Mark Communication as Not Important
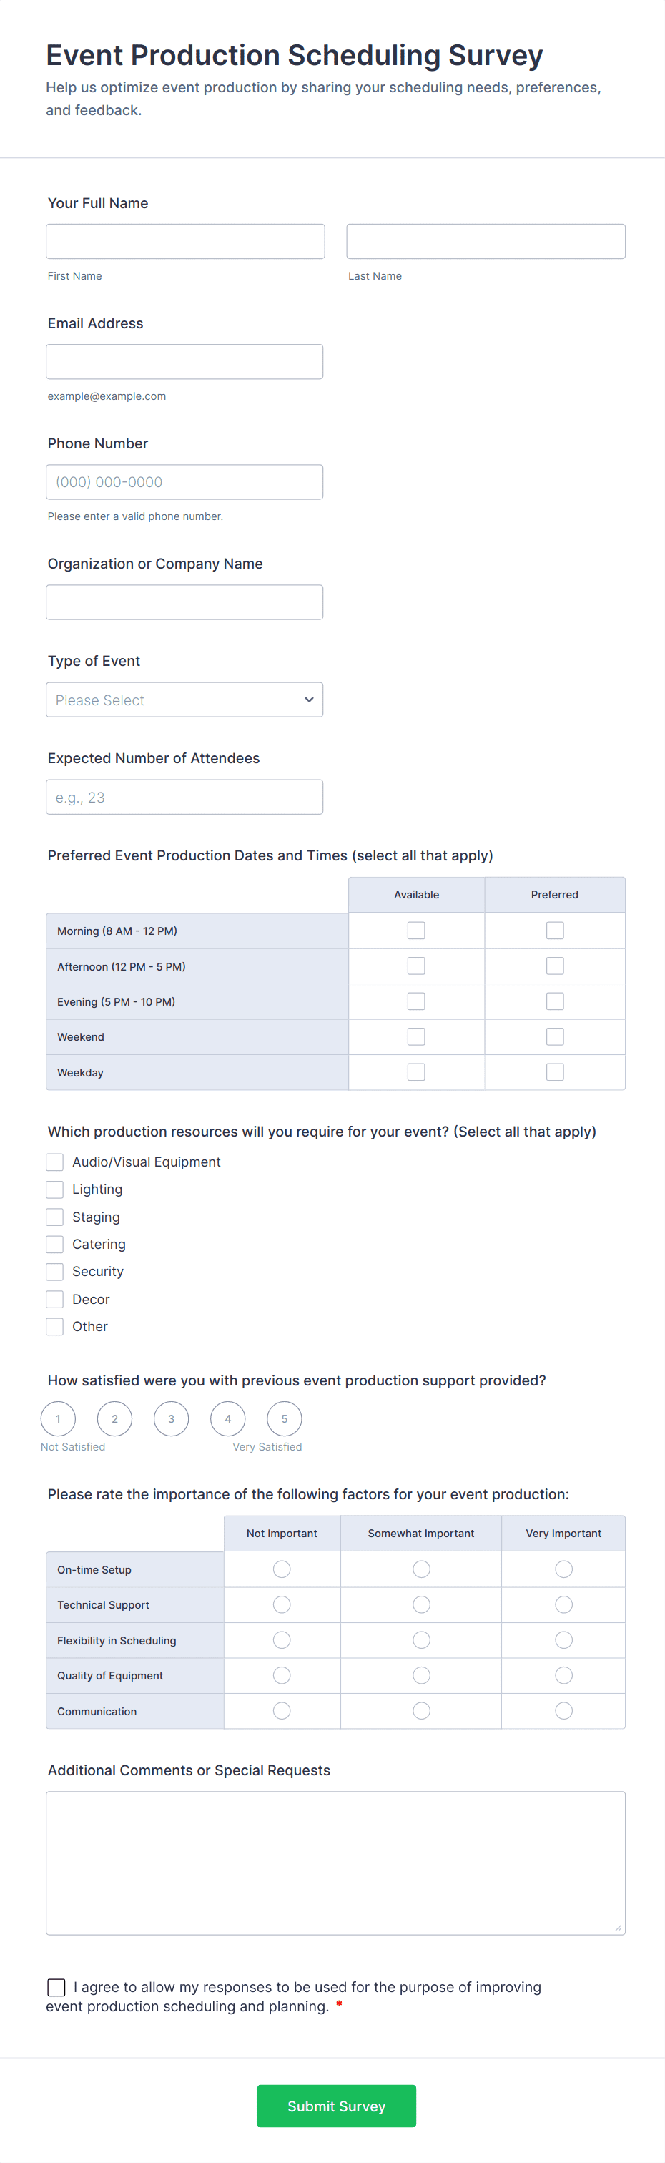Screen dimensions: 665x2163 [282, 1710]
